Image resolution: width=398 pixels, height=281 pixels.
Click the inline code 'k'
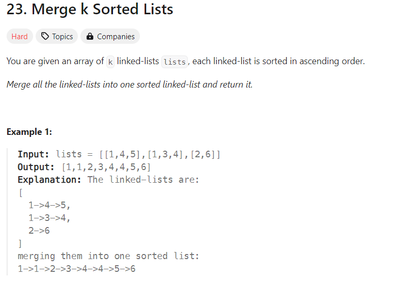click(110, 62)
